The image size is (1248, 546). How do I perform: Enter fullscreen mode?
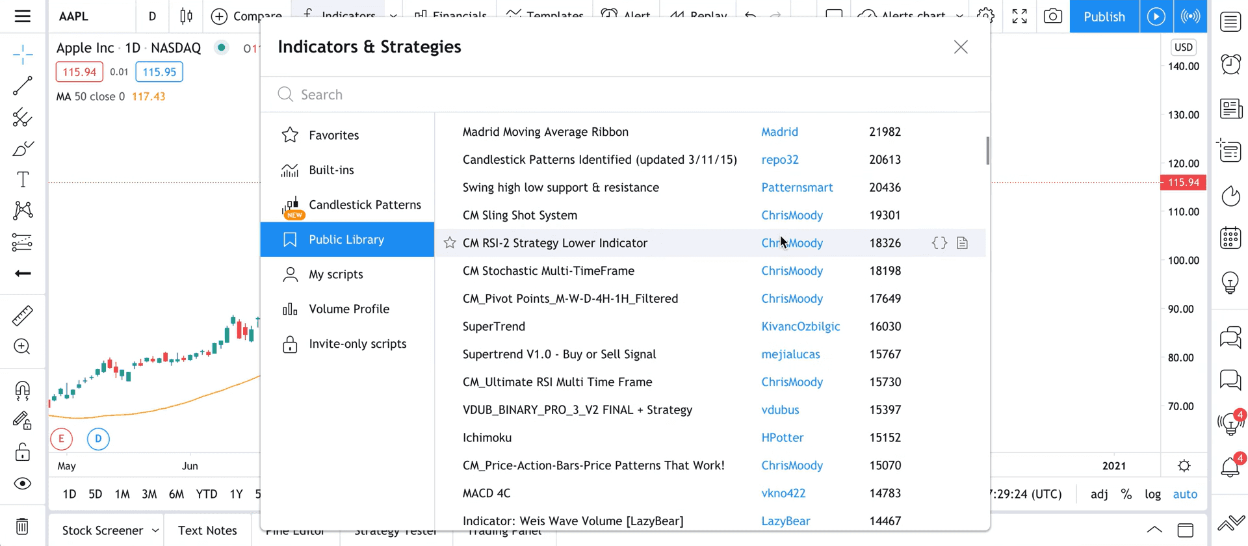[x=1020, y=16]
